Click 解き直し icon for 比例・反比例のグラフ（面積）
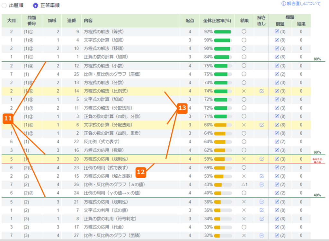 coord(262,236)
